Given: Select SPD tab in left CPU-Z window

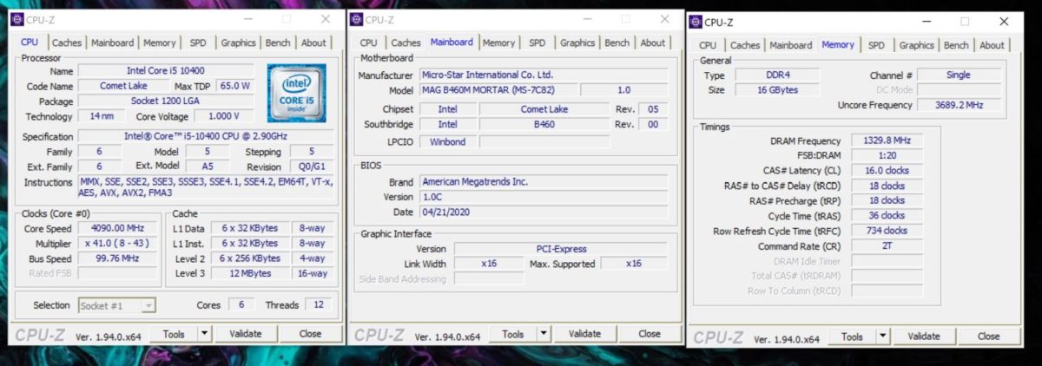Looking at the screenshot, I should pos(199,42).
